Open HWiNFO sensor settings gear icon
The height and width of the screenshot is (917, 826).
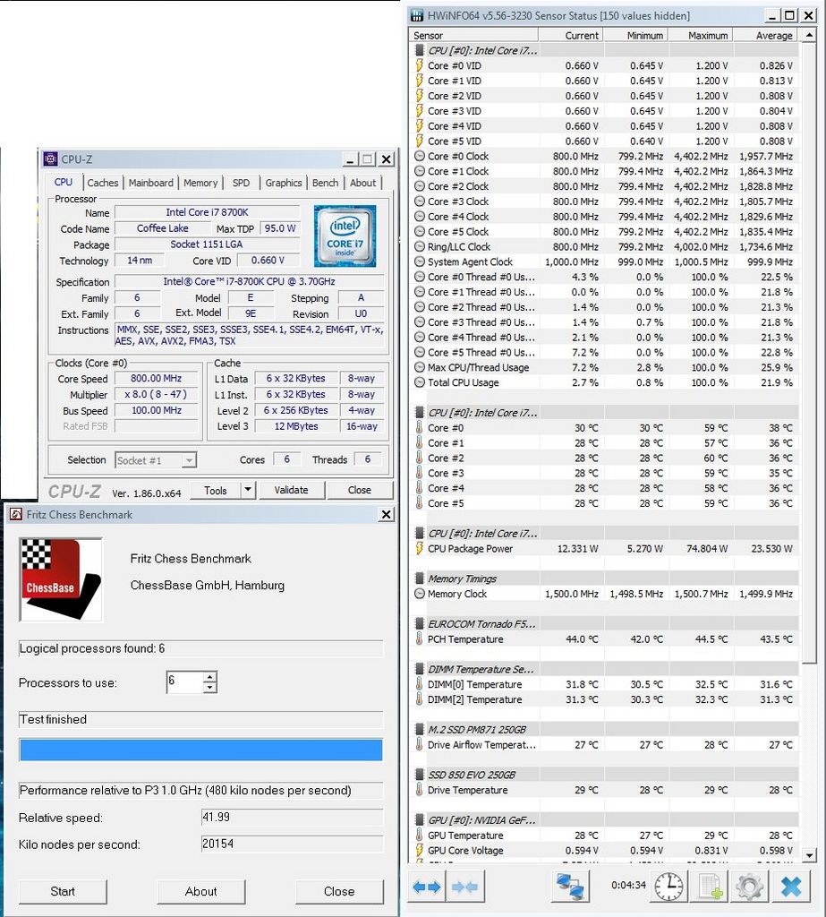click(750, 887)
